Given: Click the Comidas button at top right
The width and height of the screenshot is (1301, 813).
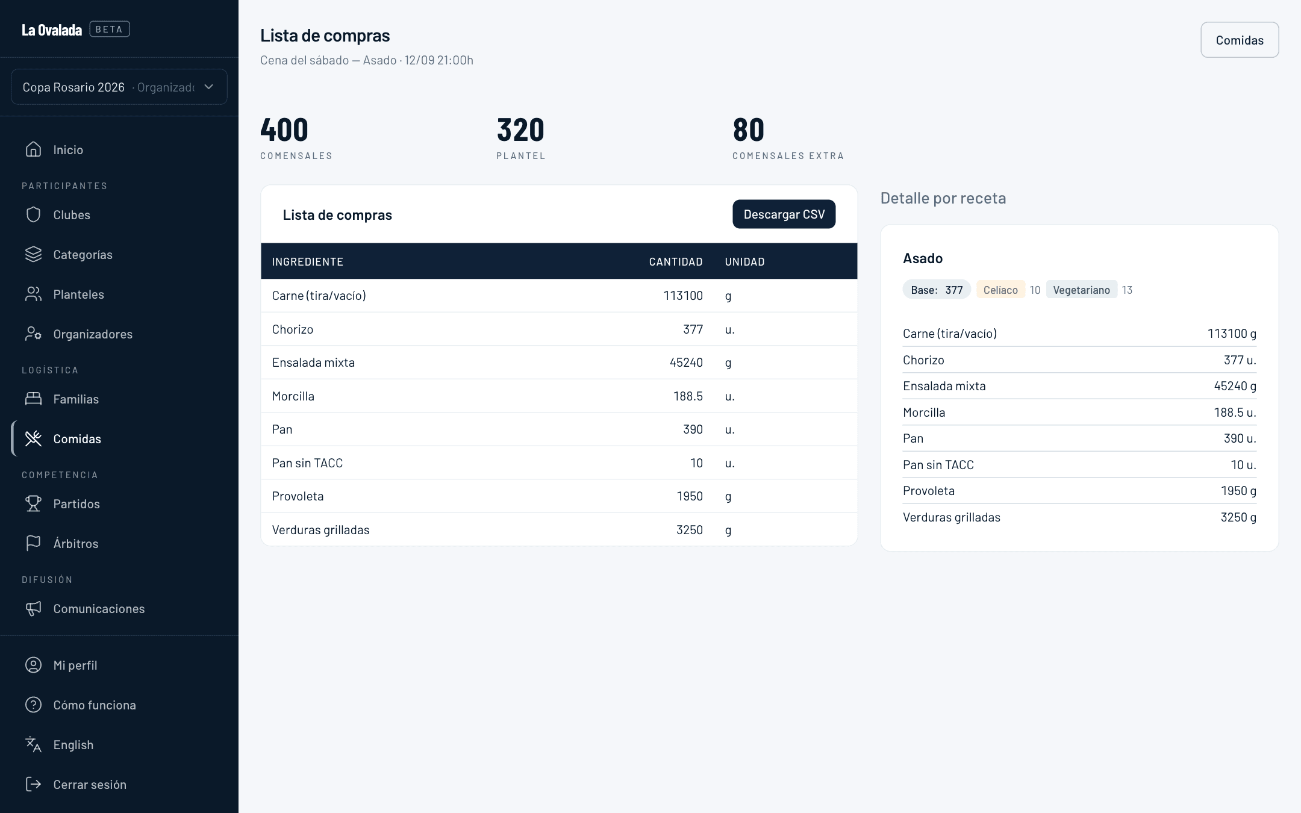Looking at the screenshot, I should (x=1240, y=40).
